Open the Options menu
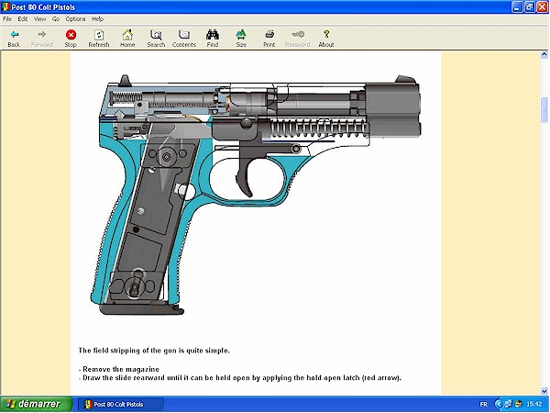Image resolution: width=550 pixels, height=413 pixels. [x=75, y=19]
